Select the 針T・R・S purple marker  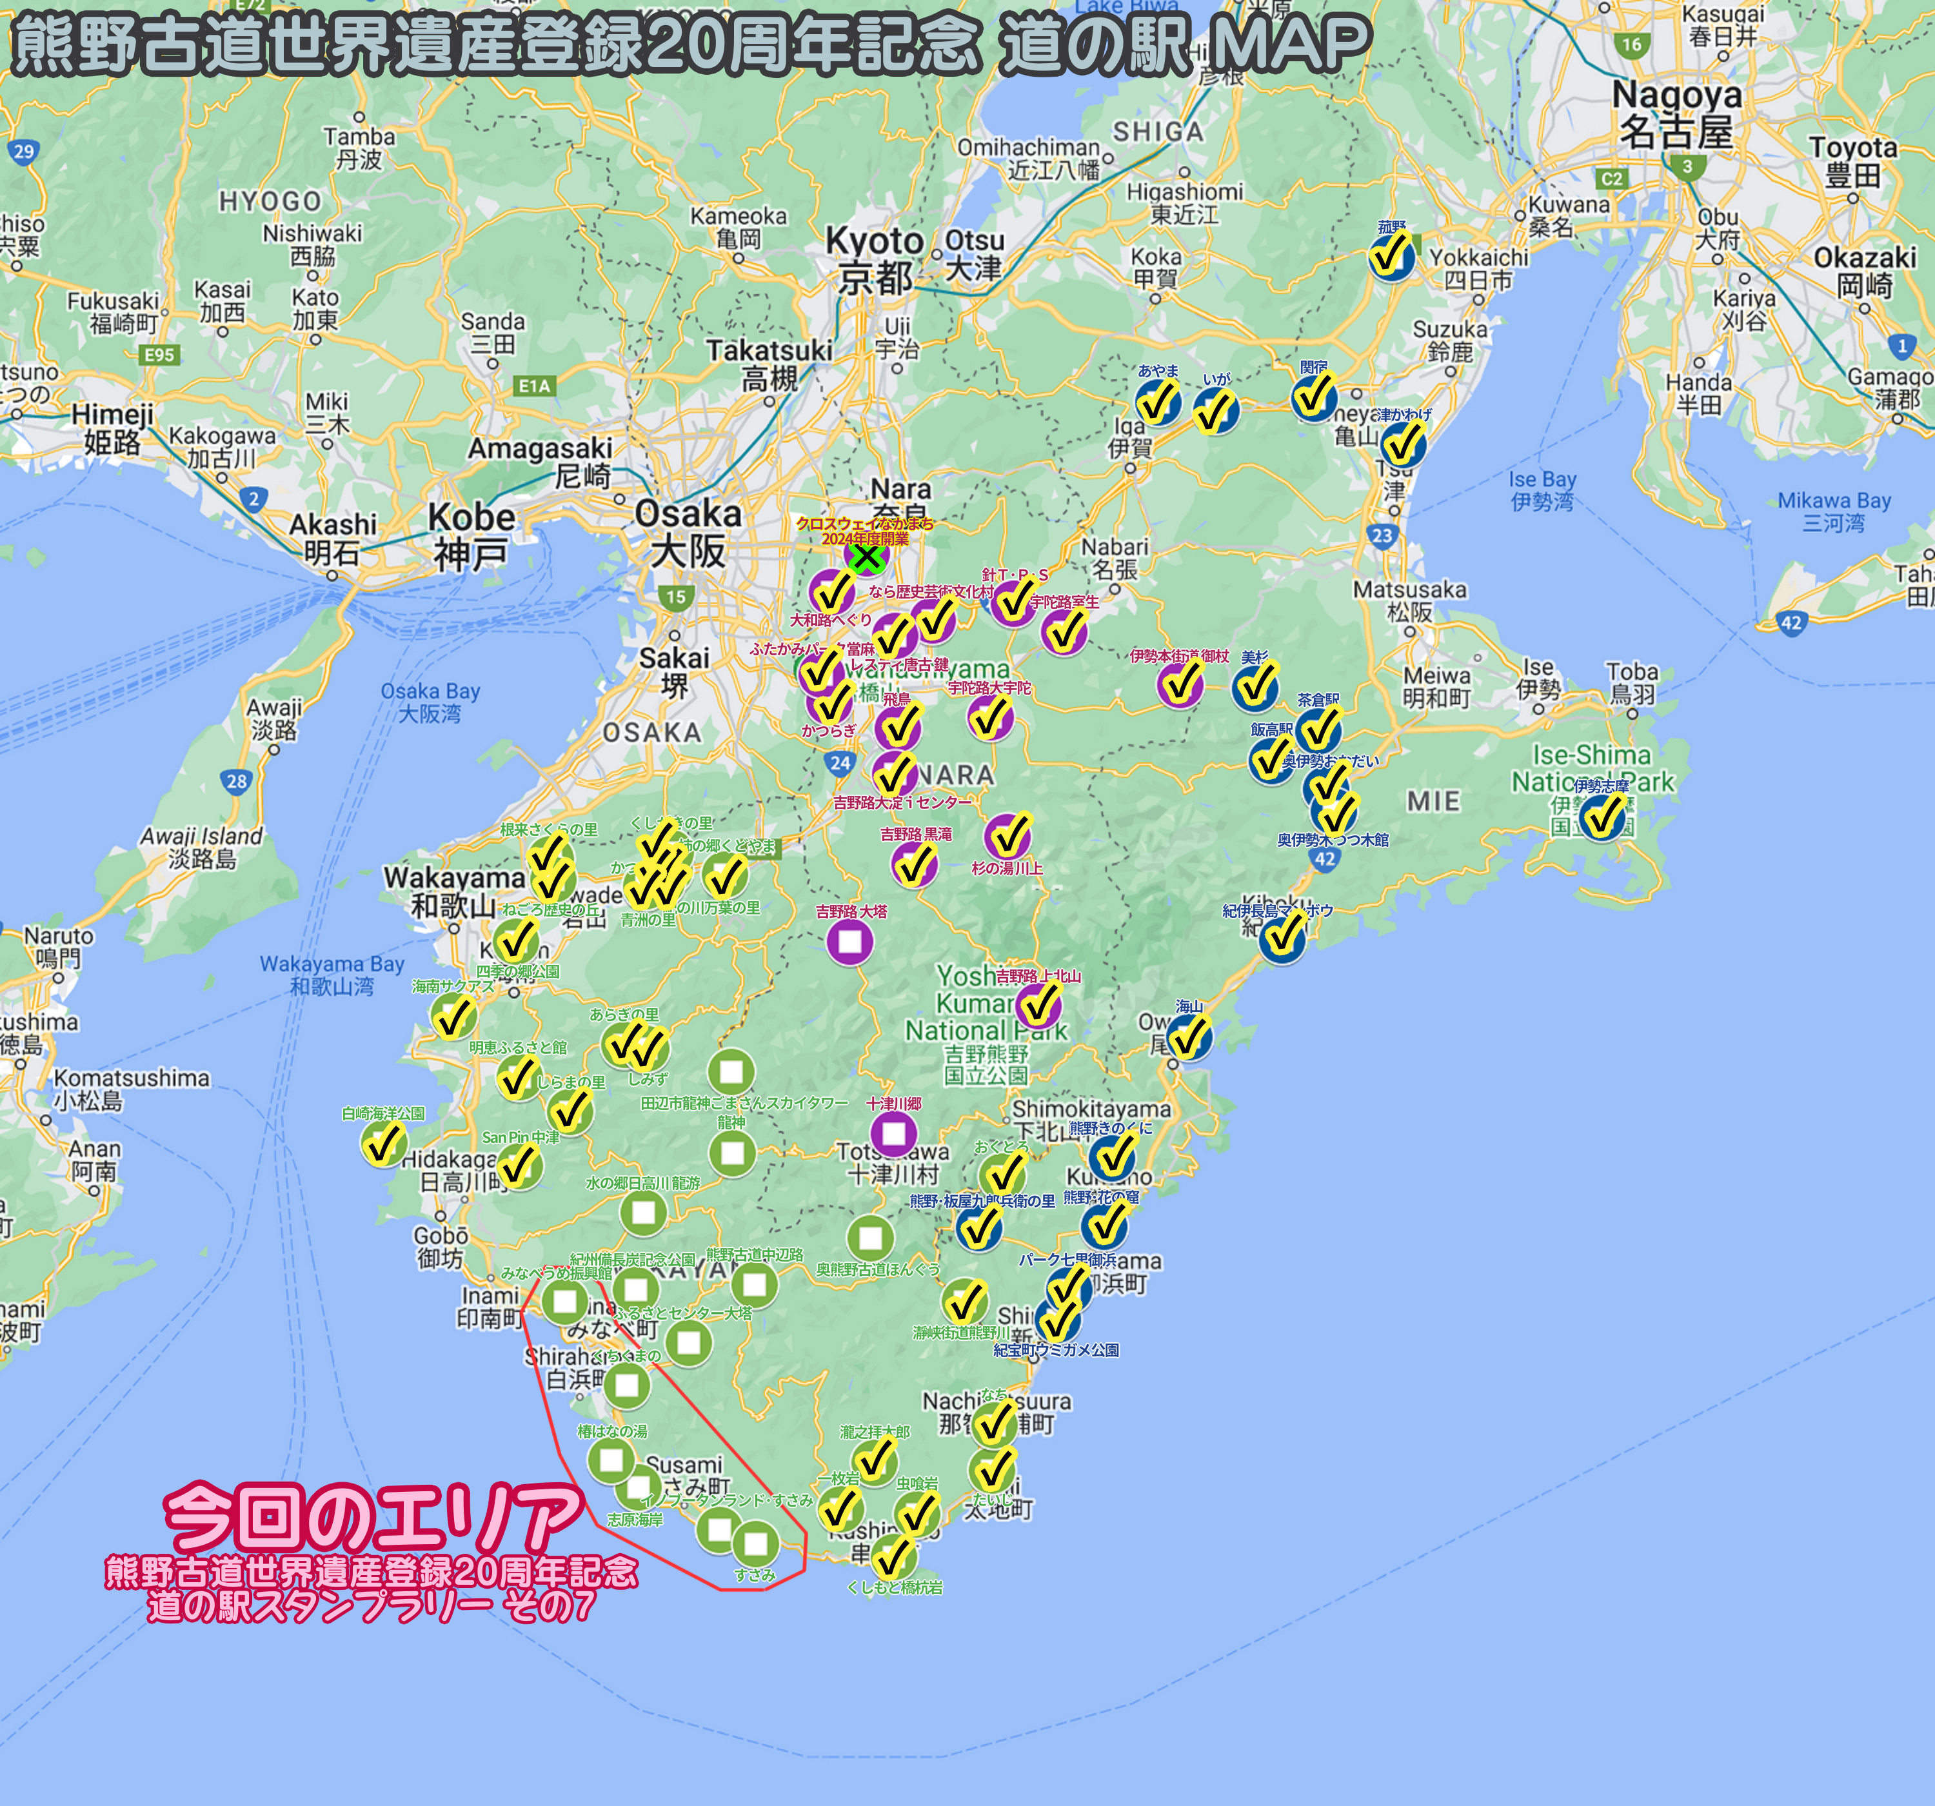coord(1013,602)
